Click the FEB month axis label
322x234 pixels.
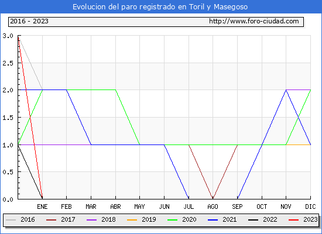click(66, 207)
